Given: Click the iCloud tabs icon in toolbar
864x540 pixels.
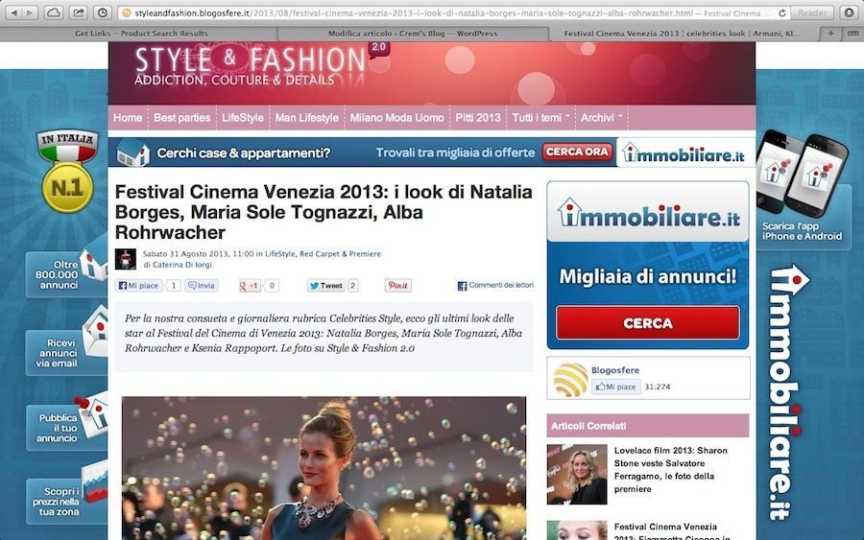Looking at the screenshot, I should tap(54, 12).
